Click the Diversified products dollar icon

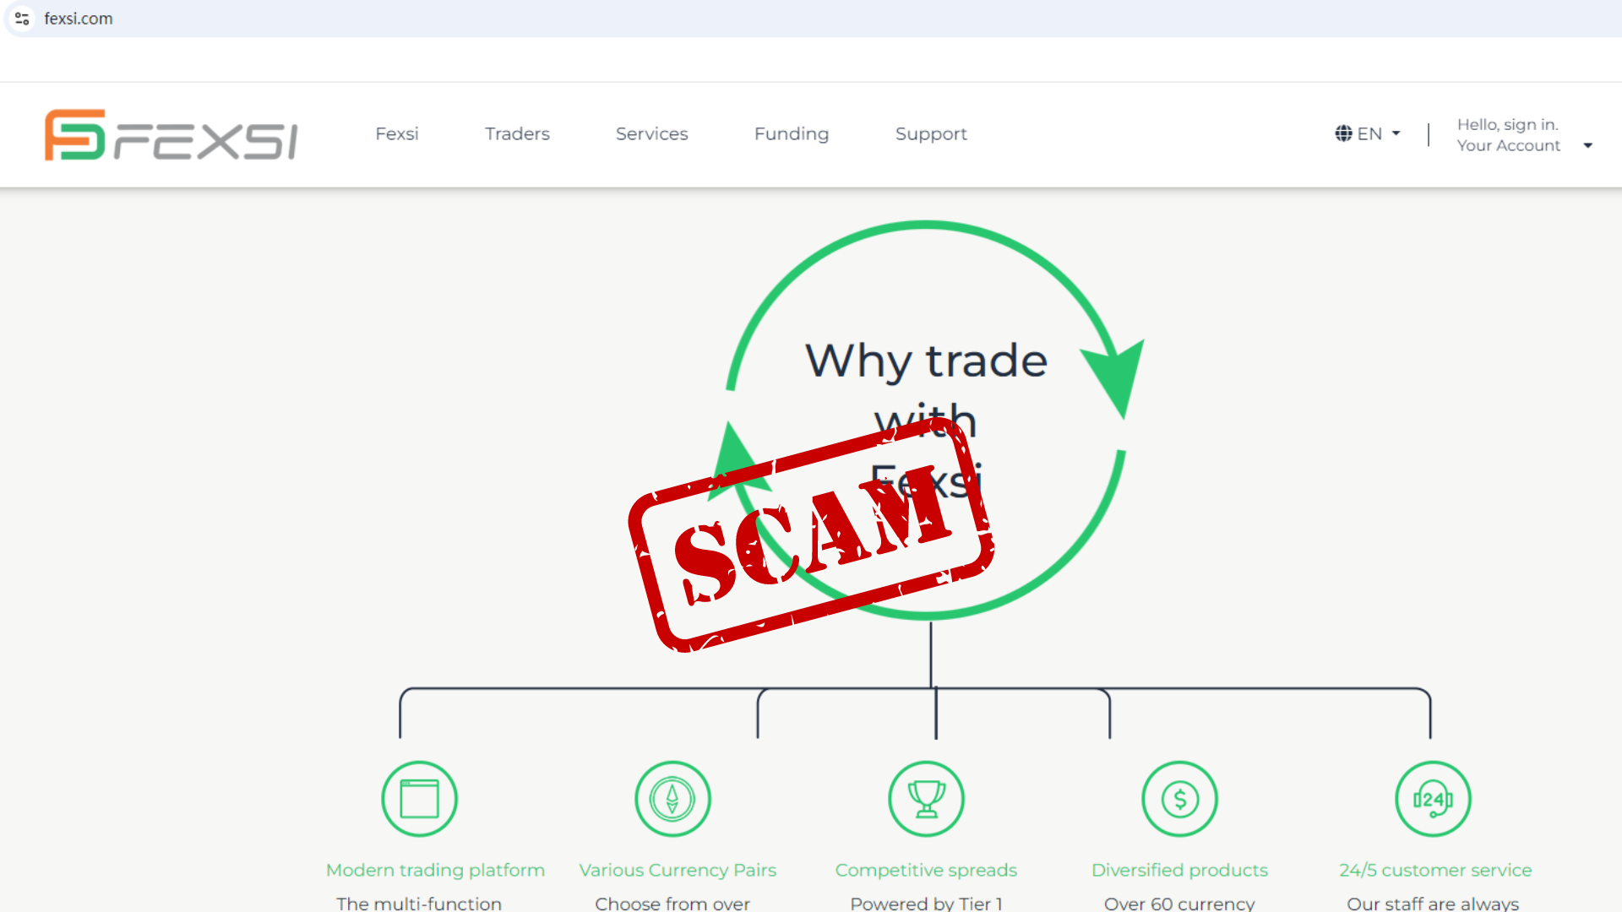click(x=1179, y=799)
